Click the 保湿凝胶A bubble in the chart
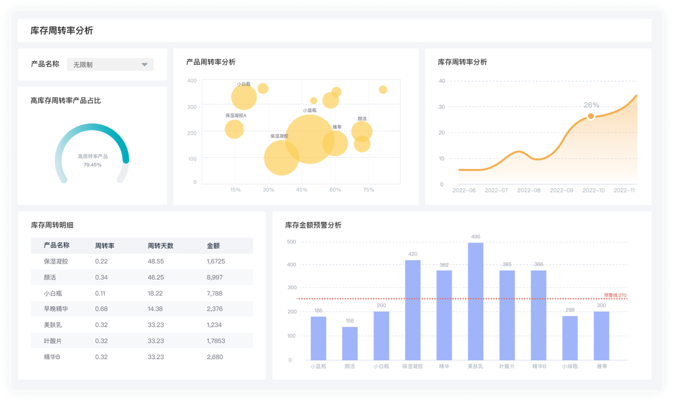The width and height of the screenshot is (673, 401). (234, 129)
